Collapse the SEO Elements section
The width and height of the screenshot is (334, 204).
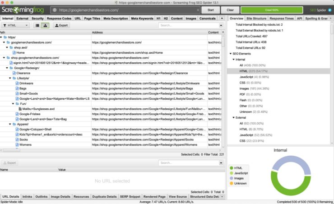(x=231, y=54)
